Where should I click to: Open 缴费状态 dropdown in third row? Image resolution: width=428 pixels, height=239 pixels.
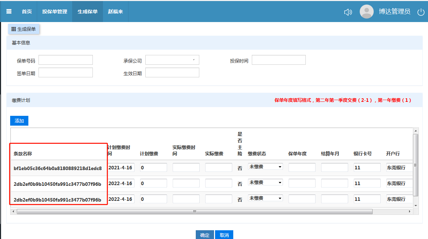[x=265, y=198]
